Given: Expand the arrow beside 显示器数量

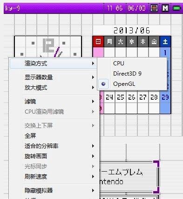Looking at the screenshot, I should point(93,77).
